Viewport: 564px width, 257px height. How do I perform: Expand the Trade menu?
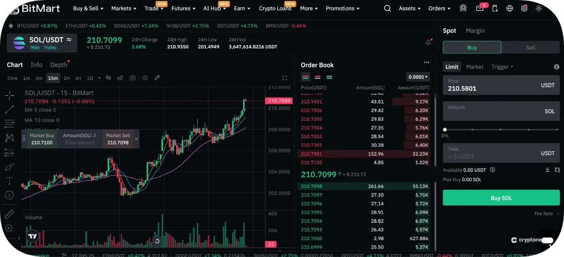(154, 8)
